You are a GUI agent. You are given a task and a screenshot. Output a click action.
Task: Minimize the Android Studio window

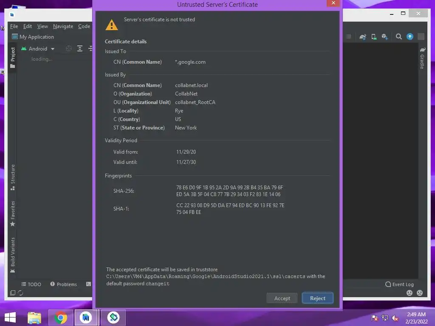coord(391,13)
